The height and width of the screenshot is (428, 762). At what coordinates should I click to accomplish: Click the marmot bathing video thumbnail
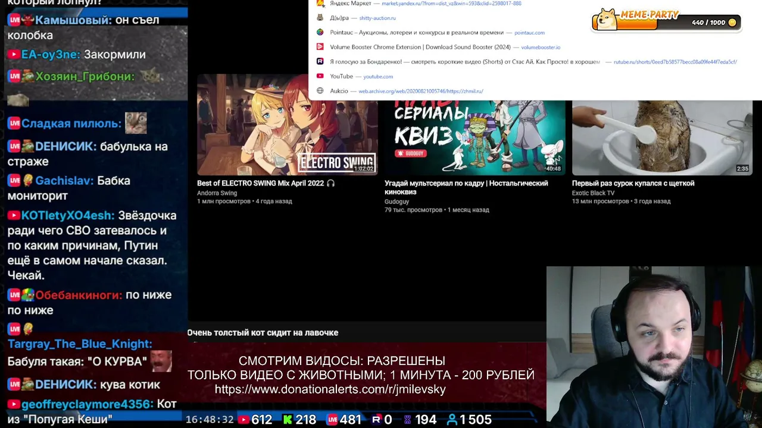click(662, 137)
